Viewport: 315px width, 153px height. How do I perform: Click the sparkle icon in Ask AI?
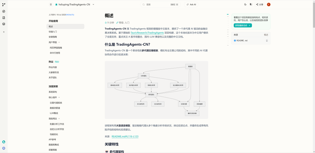[x=188, y=4]
